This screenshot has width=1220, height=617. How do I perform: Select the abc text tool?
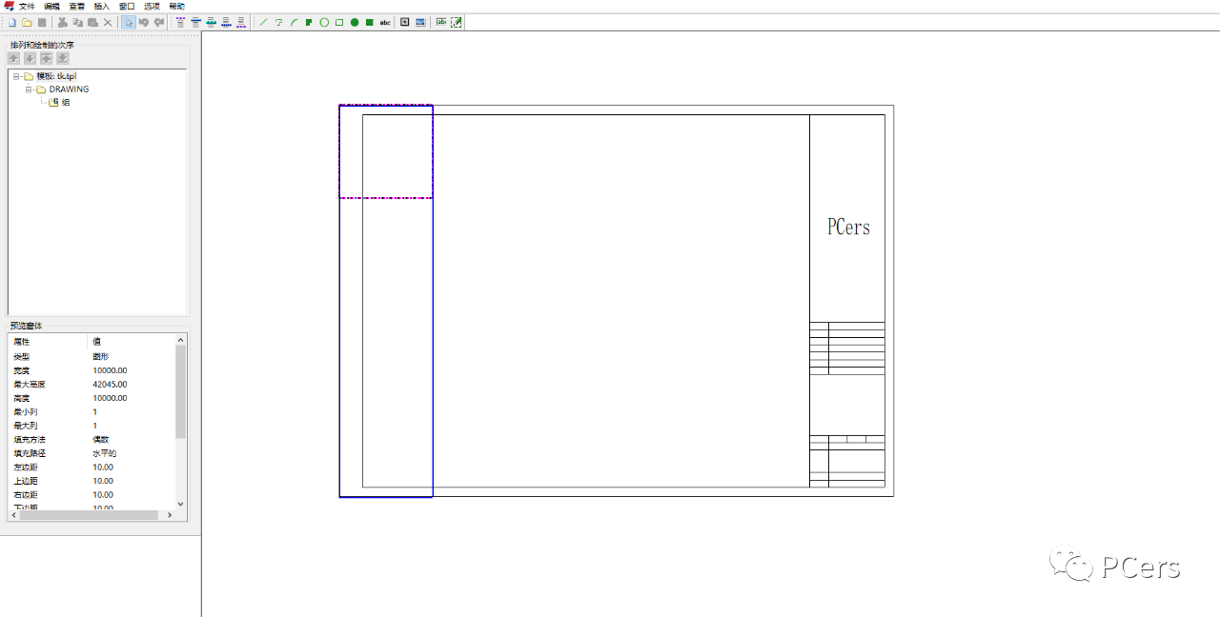385,22
